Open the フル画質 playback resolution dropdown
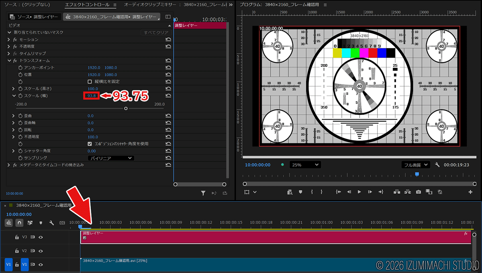 pos(415,165)
